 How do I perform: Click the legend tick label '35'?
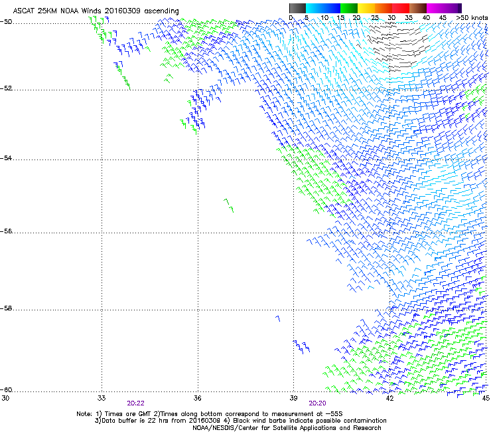click(409, 18)
